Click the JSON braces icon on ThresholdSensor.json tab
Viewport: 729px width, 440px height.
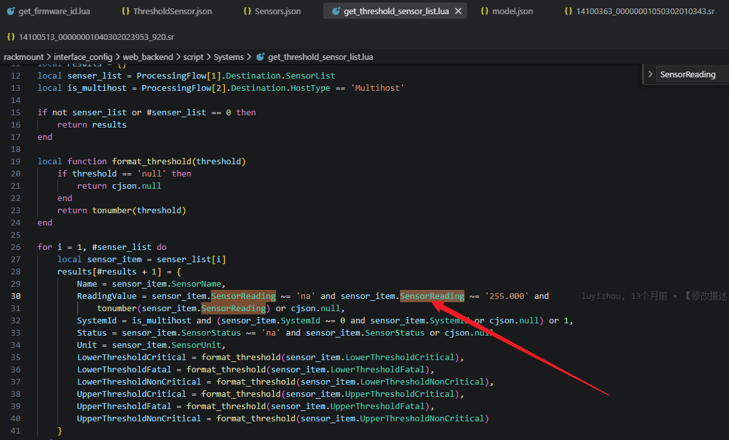(x=125, y=11)
